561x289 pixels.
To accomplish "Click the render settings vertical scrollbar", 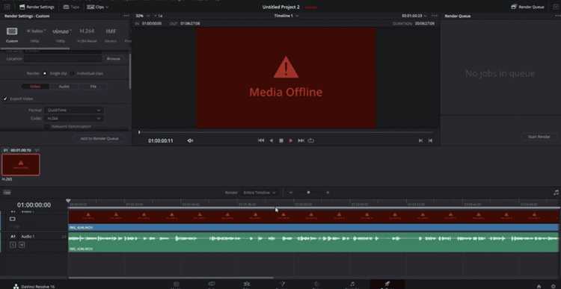I will 130,72.
